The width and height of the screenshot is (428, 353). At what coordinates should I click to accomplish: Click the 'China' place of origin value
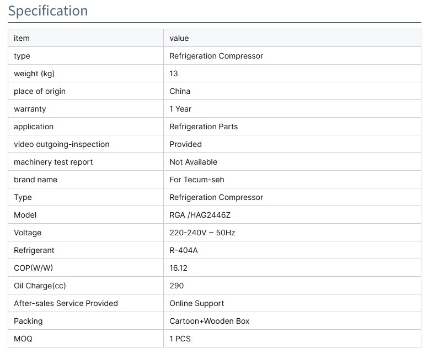(180, 91)
